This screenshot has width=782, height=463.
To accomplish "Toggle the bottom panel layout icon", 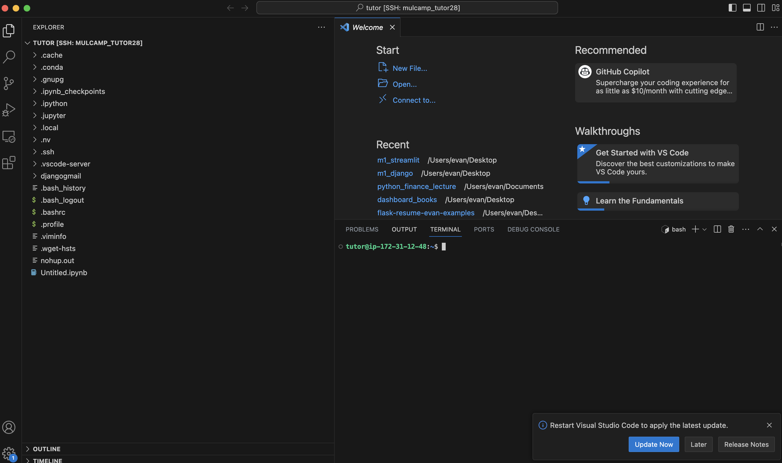I will pos(747,8).
